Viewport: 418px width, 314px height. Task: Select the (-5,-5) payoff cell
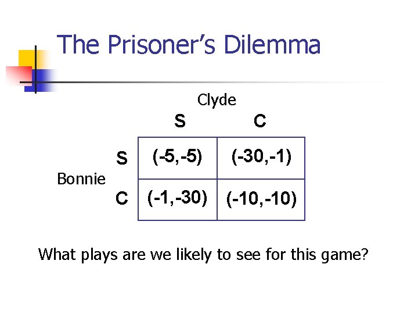pyautogui.click(x=178, y=158)
